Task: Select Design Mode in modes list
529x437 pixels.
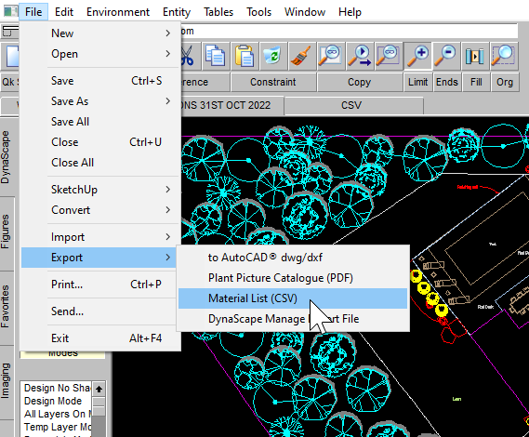Action: 57,401
